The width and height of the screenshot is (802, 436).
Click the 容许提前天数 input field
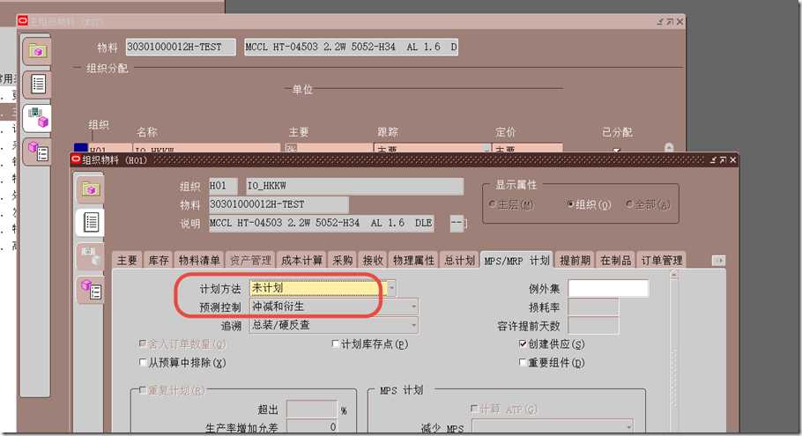click(x=593, y=325)
